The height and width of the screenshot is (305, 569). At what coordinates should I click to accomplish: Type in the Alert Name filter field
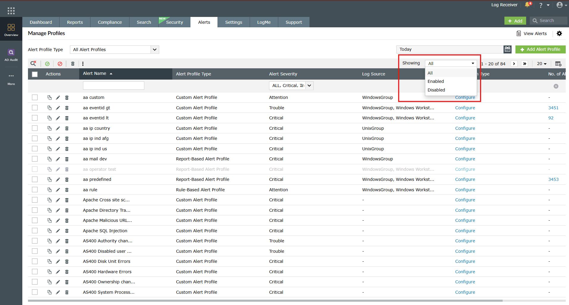(x=113, y=85)
